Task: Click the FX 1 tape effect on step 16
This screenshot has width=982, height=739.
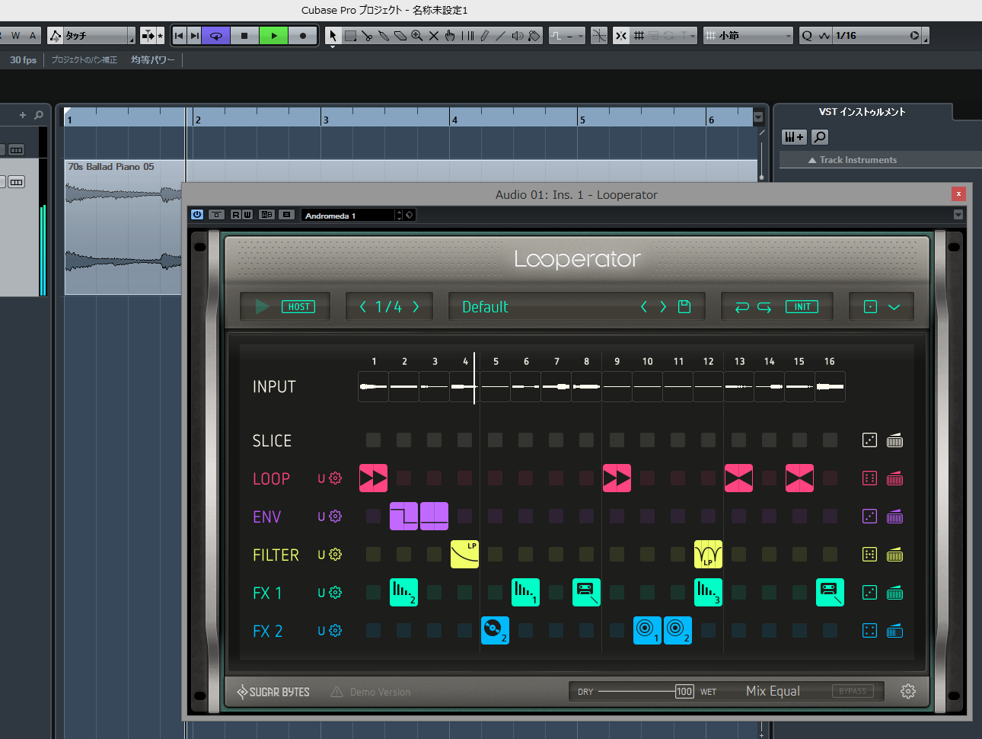Action: pyautogui.click(x=830, y=593)
